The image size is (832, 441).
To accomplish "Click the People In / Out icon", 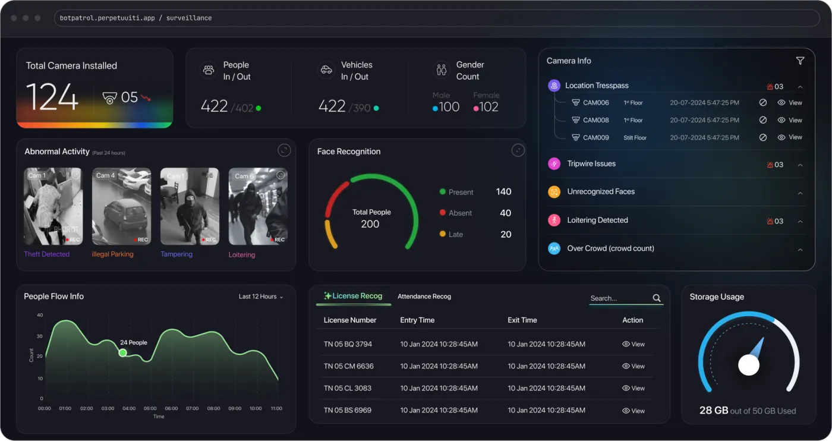I will click(209, 70).
